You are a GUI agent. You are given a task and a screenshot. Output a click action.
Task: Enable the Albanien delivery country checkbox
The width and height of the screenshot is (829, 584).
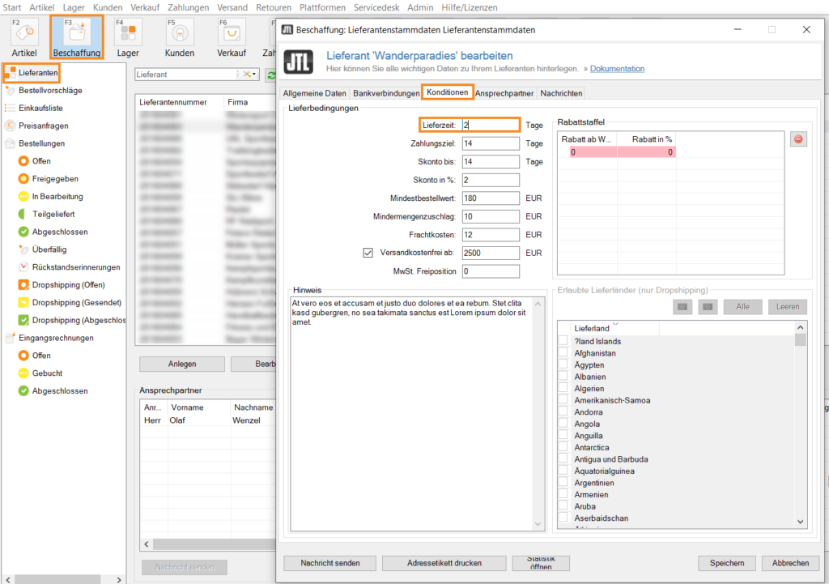(x=563, y=377)
